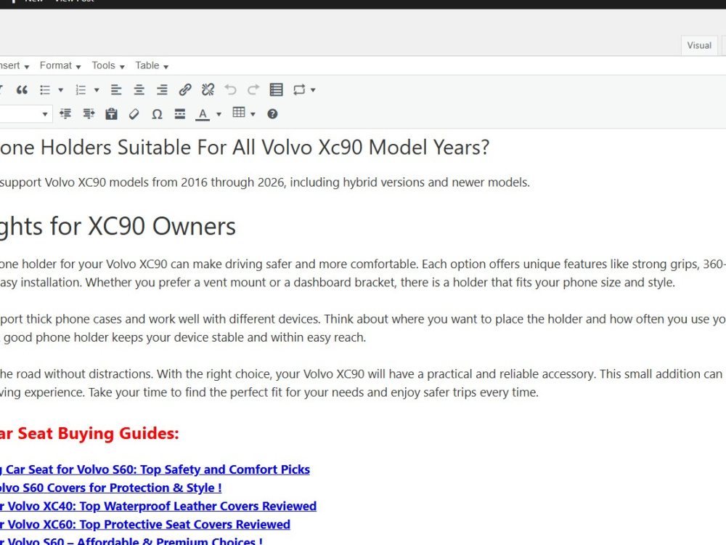Open the Tools menu
The height and width of the screenshot is (545, 726).
108,66
